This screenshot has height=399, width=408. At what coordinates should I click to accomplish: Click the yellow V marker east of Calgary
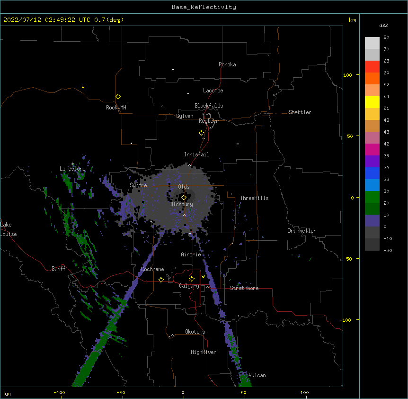(203, 277)
